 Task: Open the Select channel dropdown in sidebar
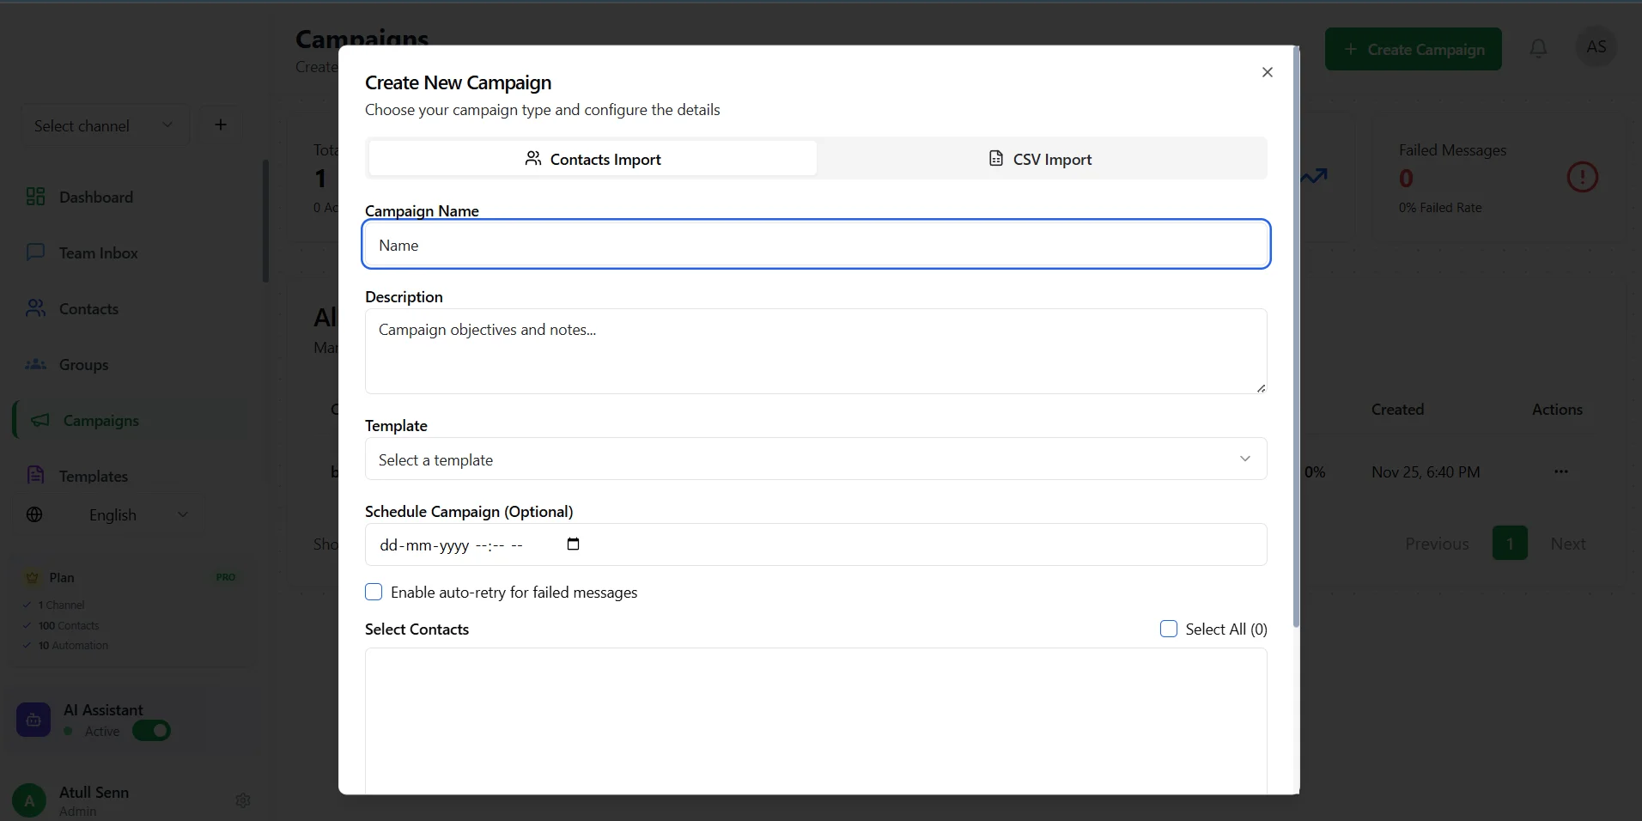tap(104, 125)
